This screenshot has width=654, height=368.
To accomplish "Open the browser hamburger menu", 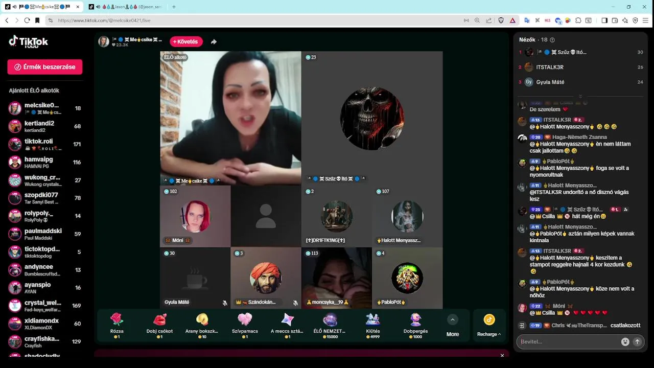I will (646, 20).
